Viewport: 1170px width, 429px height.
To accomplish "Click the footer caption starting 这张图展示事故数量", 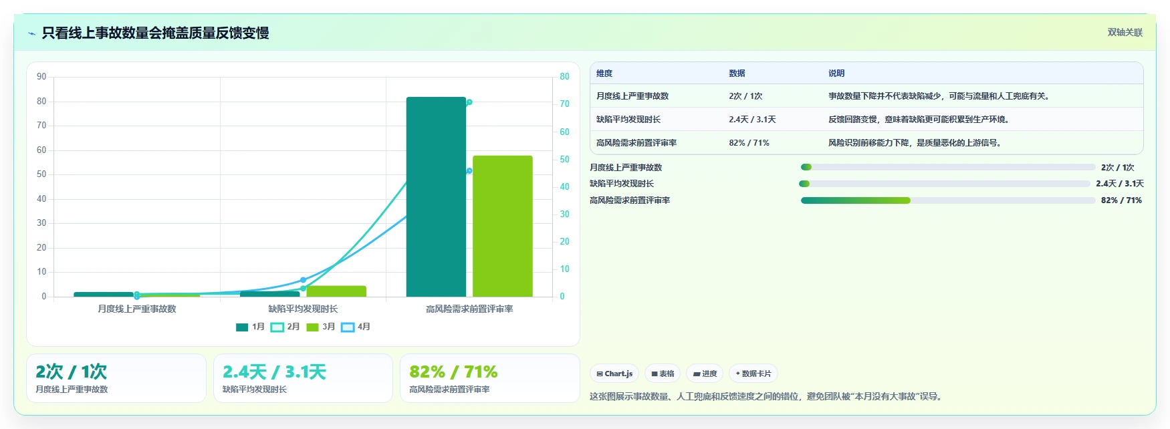I will (768, 396).
